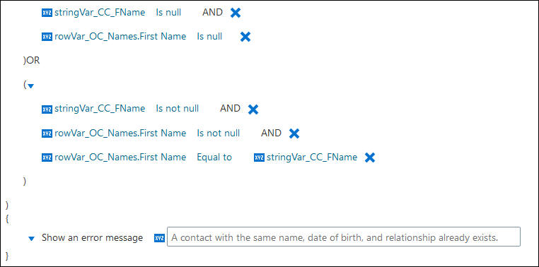
Task: Click the OR connector between condition groups
Action: pos(33,61)
